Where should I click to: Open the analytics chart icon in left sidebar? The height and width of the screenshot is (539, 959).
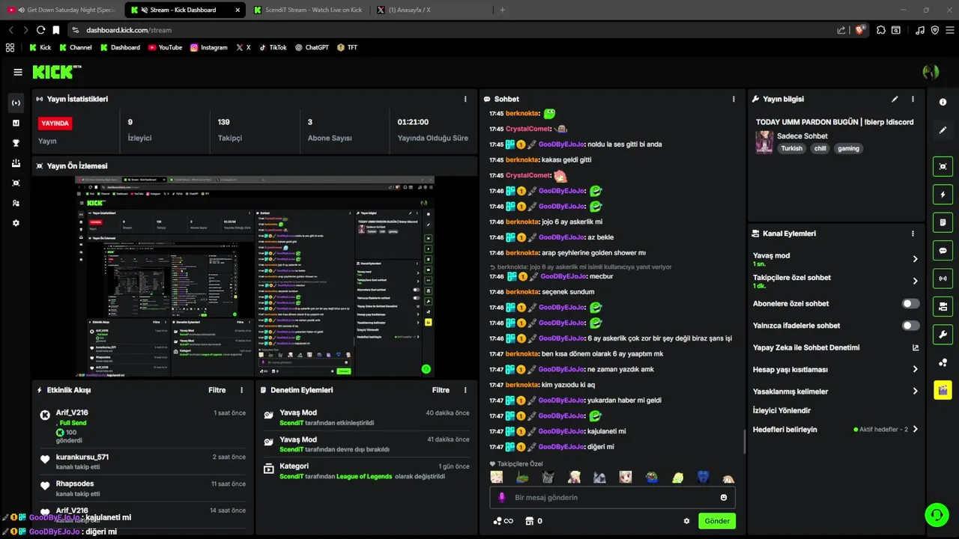coord(16,123)
